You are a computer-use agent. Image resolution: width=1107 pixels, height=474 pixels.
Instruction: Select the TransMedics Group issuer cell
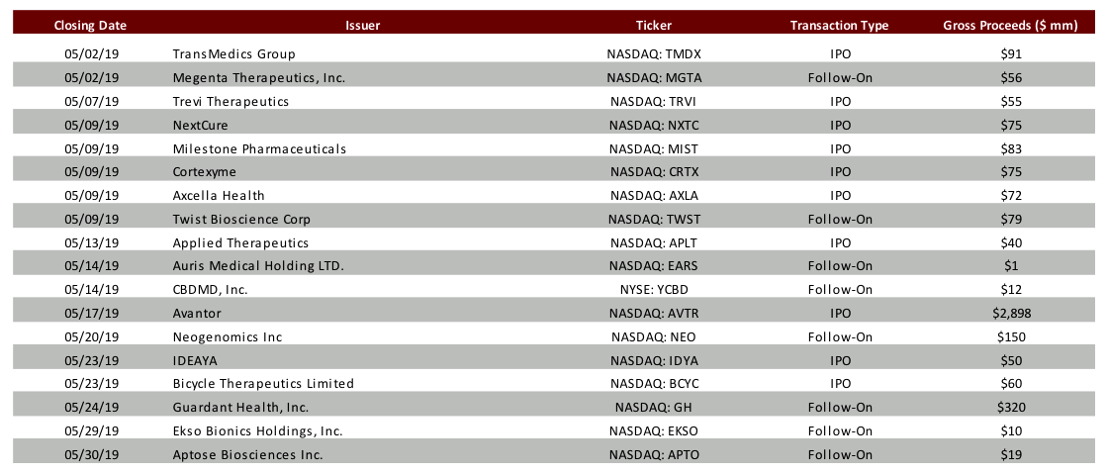(233, 53)
